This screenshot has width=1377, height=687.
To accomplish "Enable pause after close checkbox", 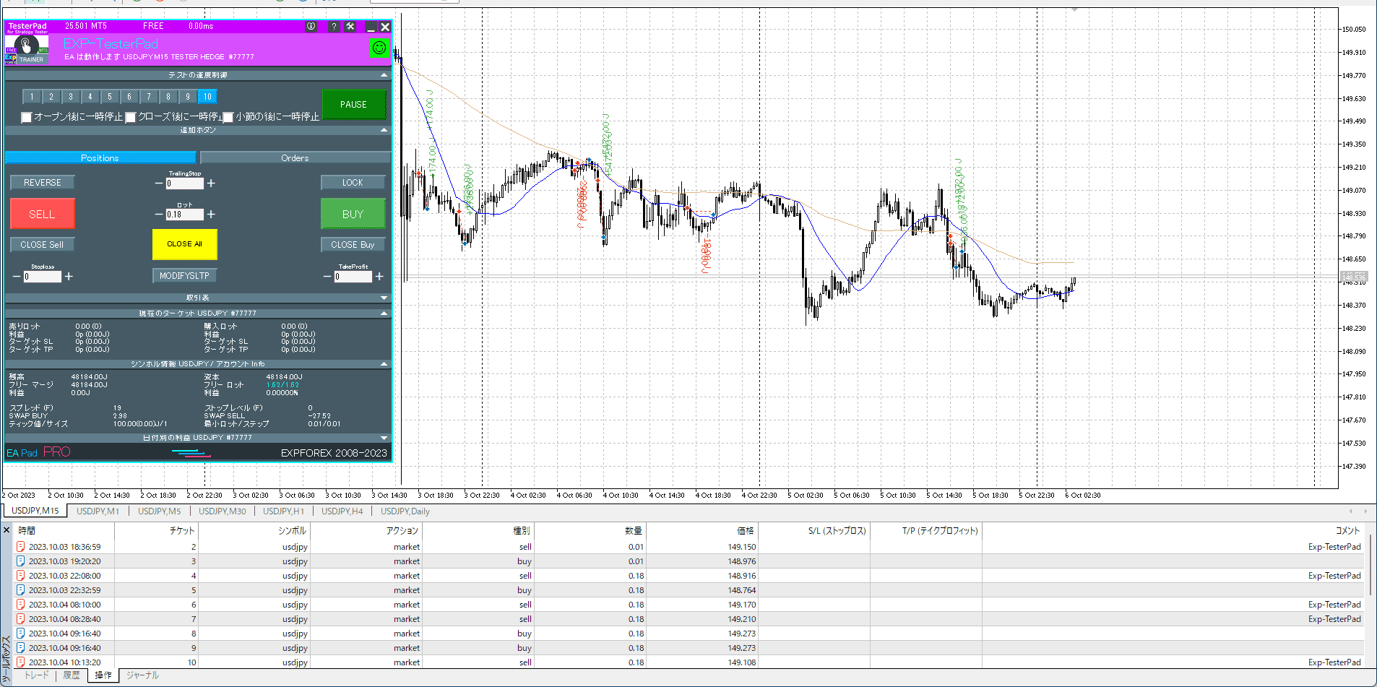I will 131,117.
